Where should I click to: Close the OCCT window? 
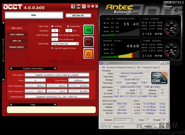(x=97, y=6)
